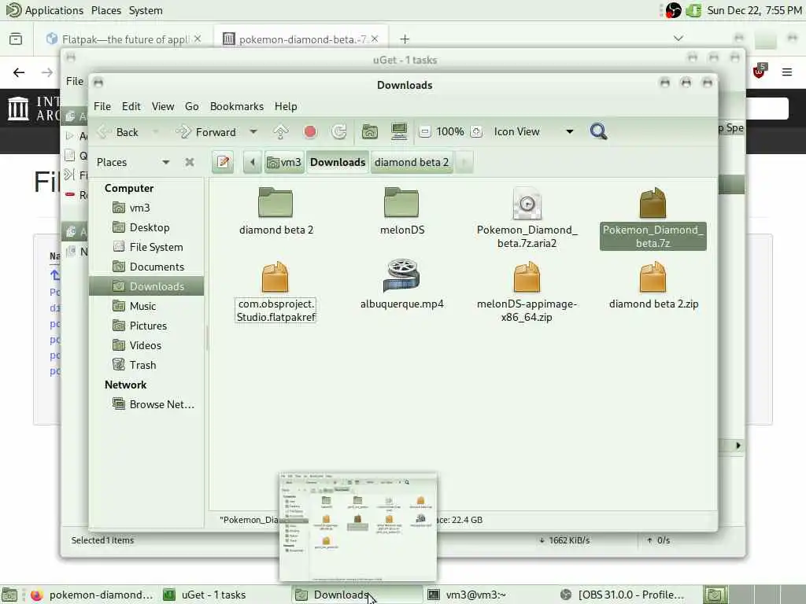Open the Bookmarks menu
Screen dimensions: 806x604
pos(236,106)
